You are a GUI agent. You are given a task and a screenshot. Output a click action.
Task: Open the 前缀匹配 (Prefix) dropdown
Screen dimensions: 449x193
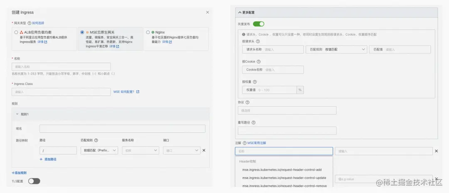point(99,150)
